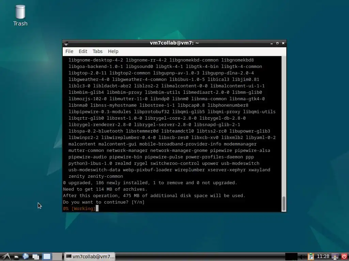Click the 'librygel-renderer-2.8-0' package name

[100, 125]
